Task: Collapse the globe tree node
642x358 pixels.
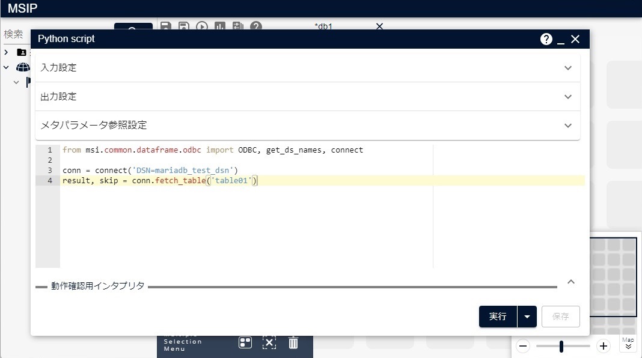Action: [6, 67]
